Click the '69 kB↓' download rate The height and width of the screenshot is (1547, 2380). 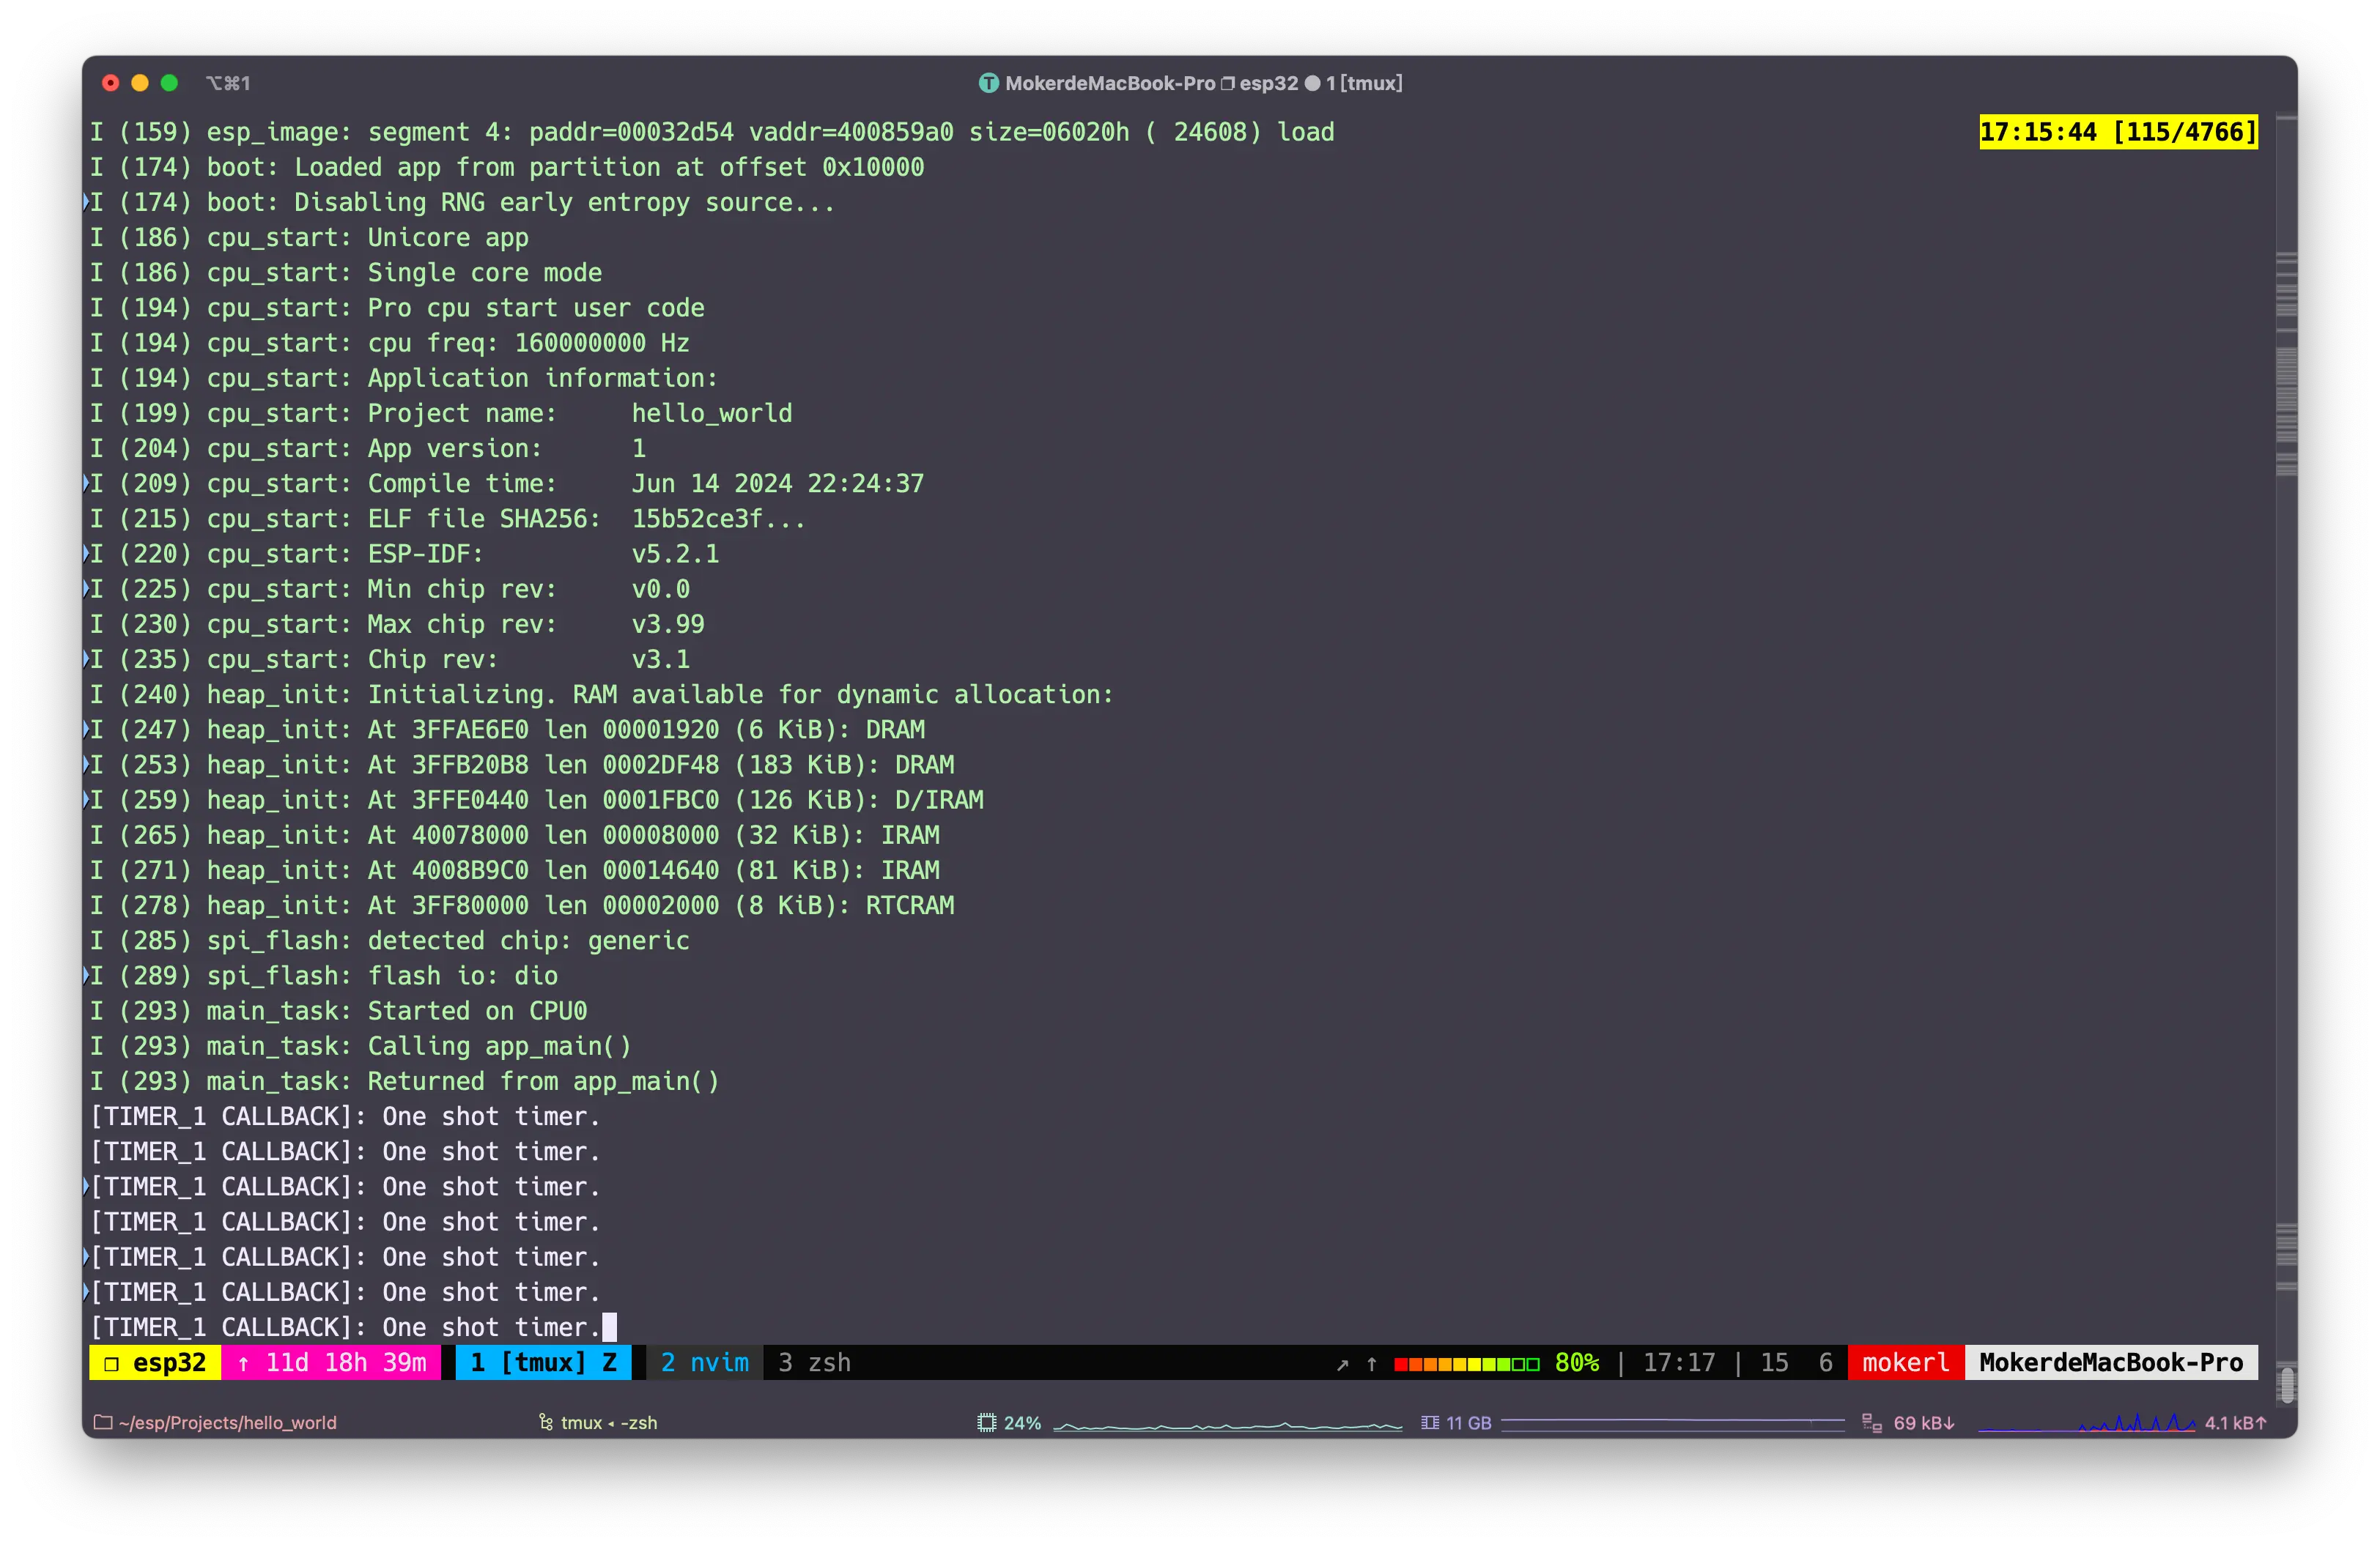pos(1924,1422)
